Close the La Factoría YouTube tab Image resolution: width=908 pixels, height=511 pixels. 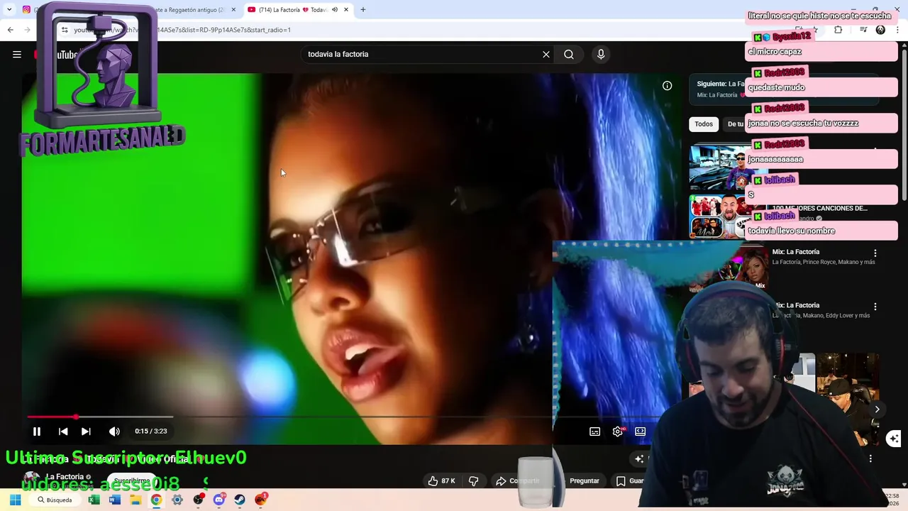346,10
